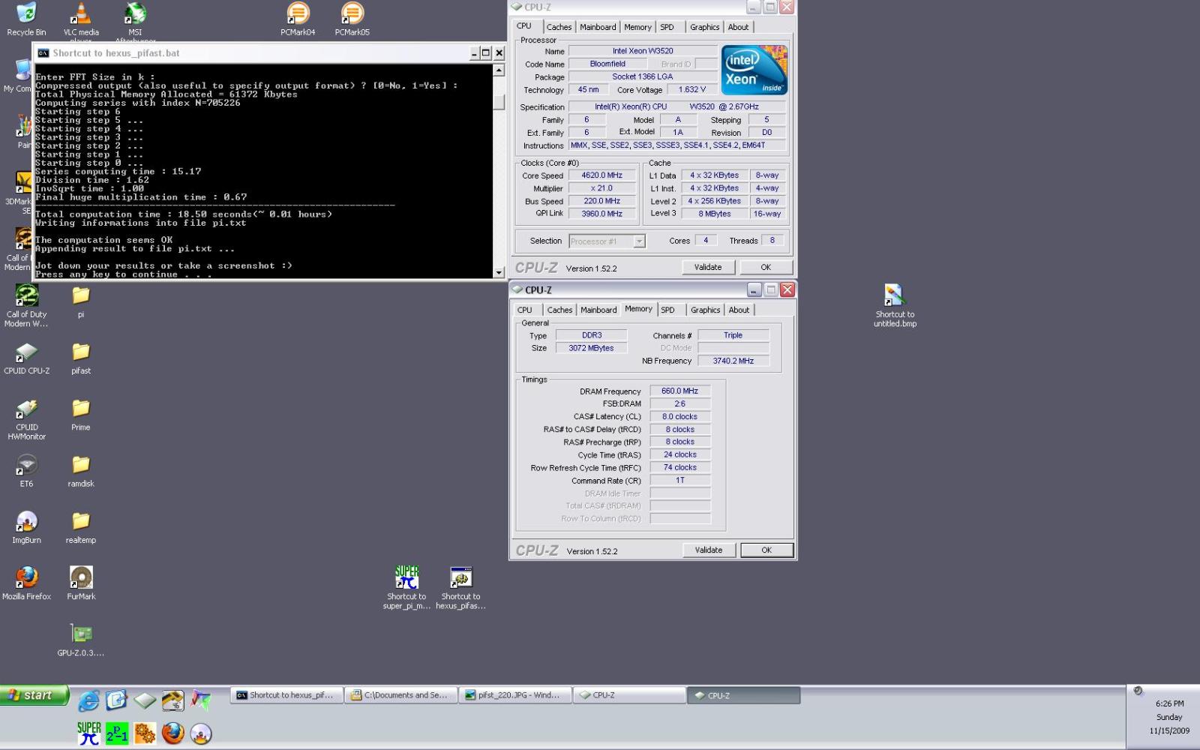Open Caches tab in lower CPU-Z window
The height and width of the screenshot is (750, 1200).
(559, 310)
